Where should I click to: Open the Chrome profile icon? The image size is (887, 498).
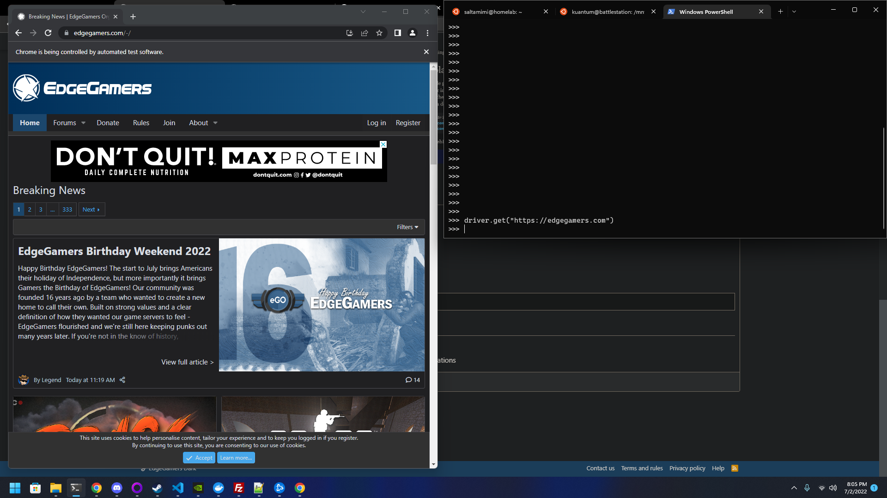click(413, 33)
